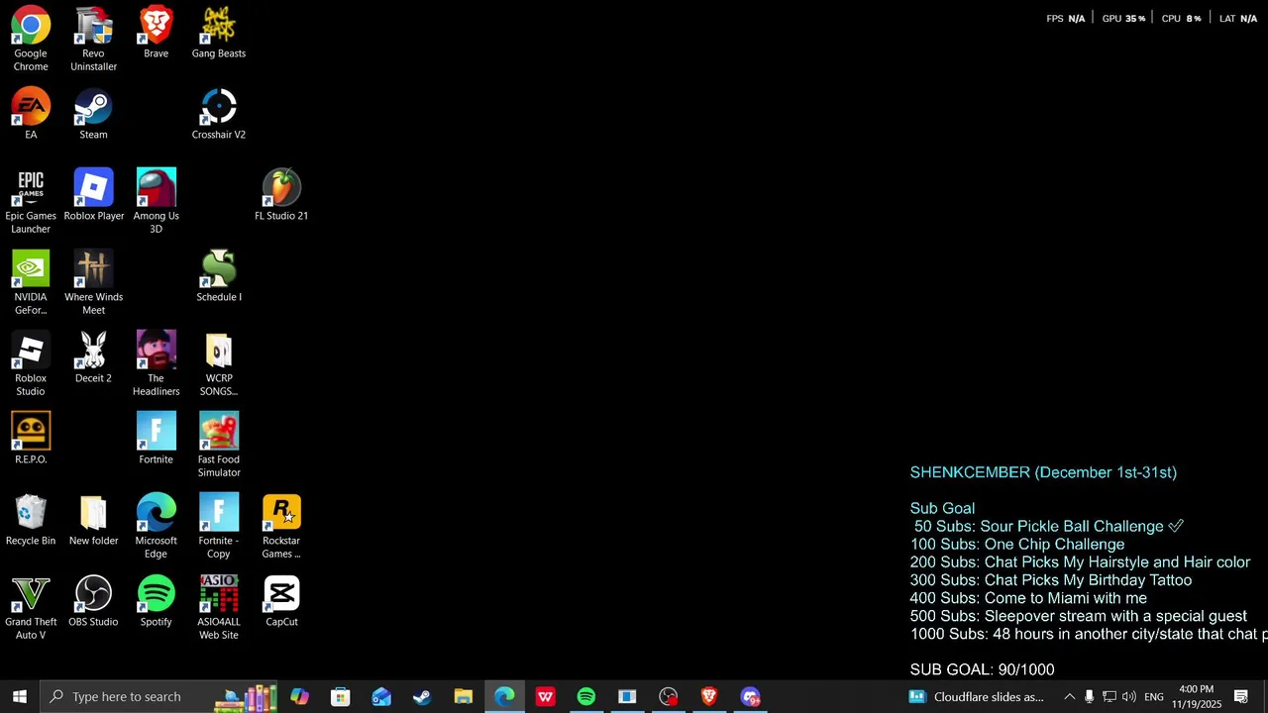Select the Roblox Studio desktop icon
The width and height of the screenshot is (1268, 713).
[31, 364]
